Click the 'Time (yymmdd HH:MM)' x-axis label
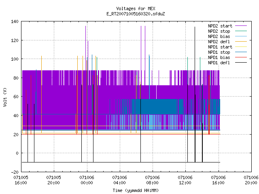 click(136, 190)
